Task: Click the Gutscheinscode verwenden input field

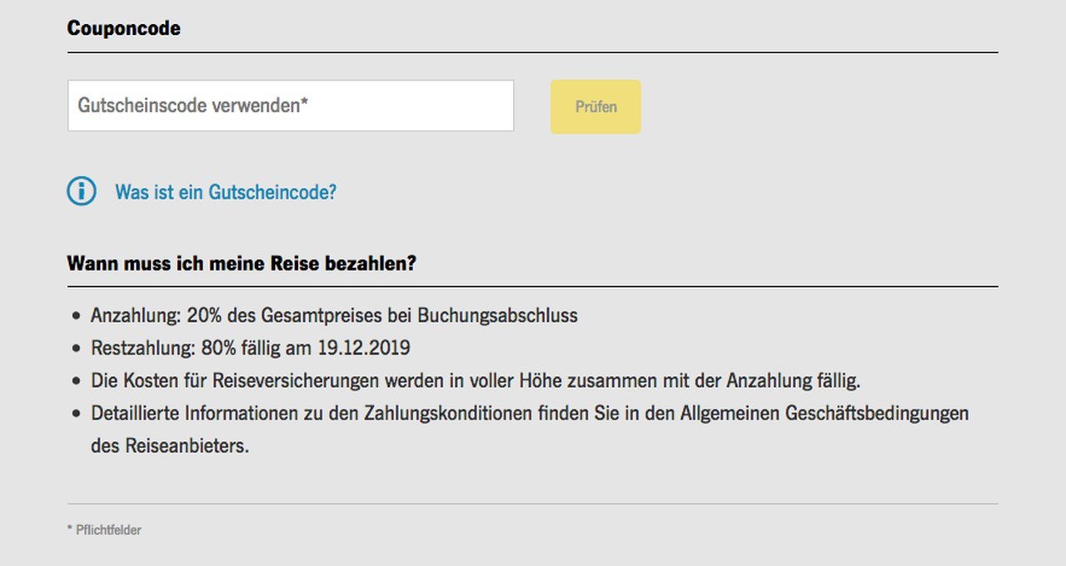Action: pyautogui.click(x=291, y=106)
